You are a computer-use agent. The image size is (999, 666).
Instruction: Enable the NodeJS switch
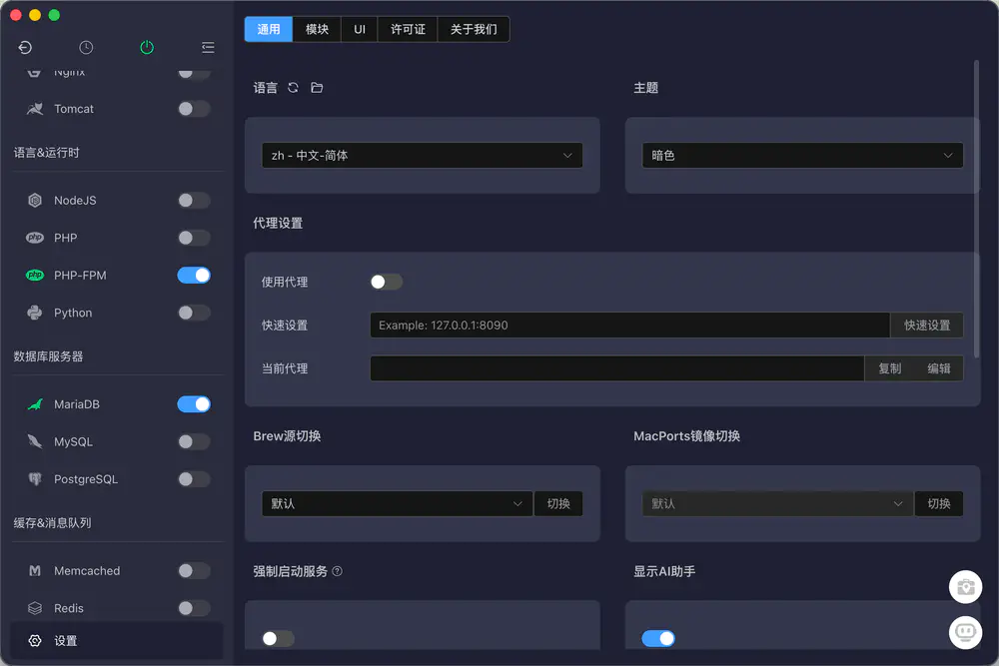point(194,201)
